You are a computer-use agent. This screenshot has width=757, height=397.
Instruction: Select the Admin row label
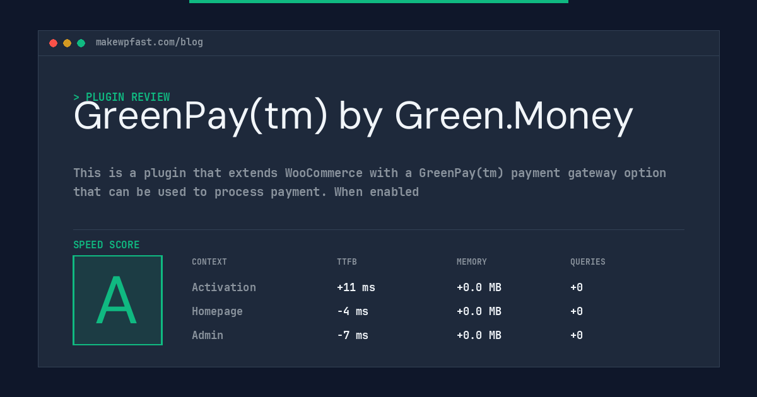[x=208, y=335]
